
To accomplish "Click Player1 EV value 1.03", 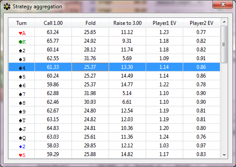I will pyautogui.click(x=164, y=146).
